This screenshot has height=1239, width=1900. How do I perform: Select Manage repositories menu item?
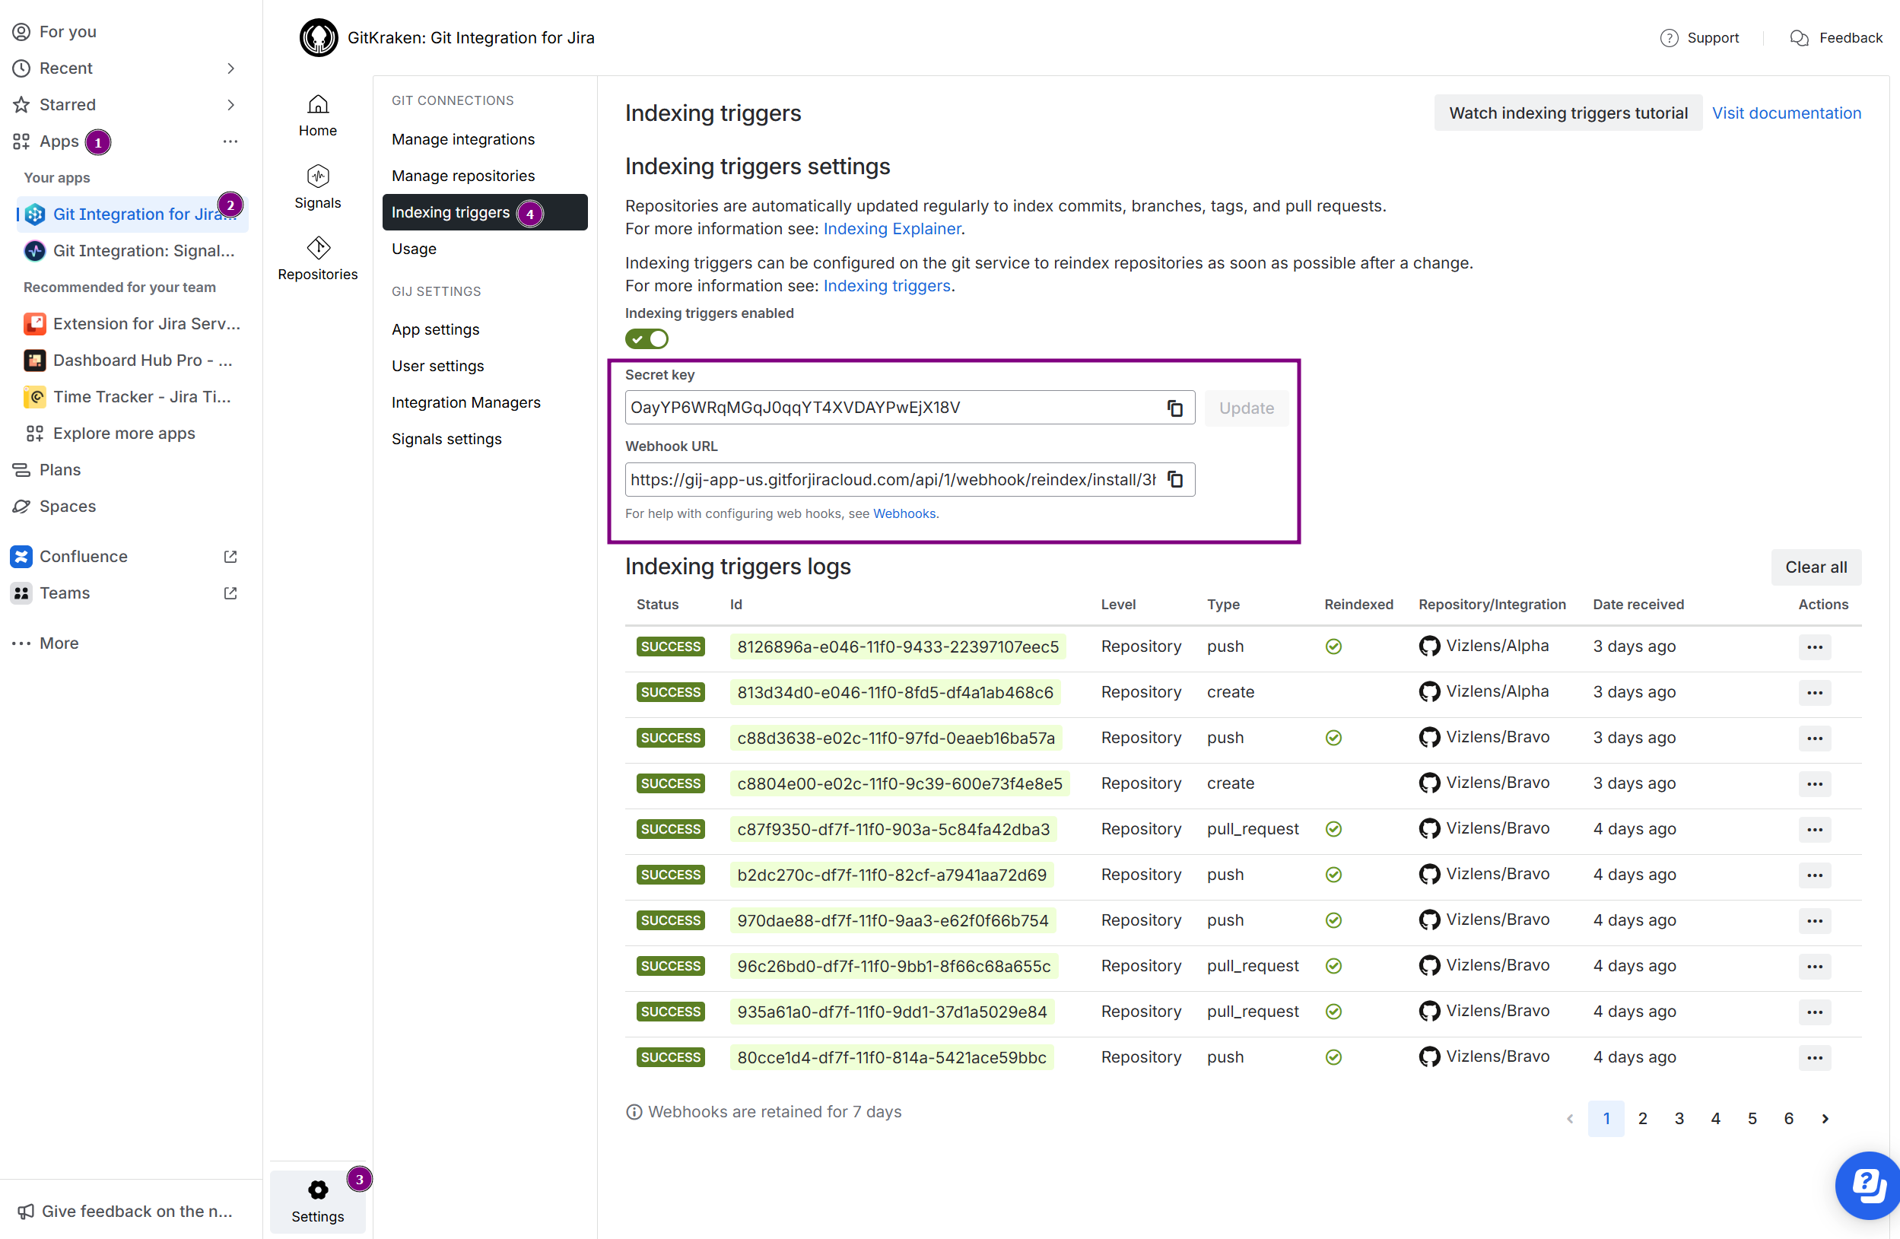click(x=463, y=176)
